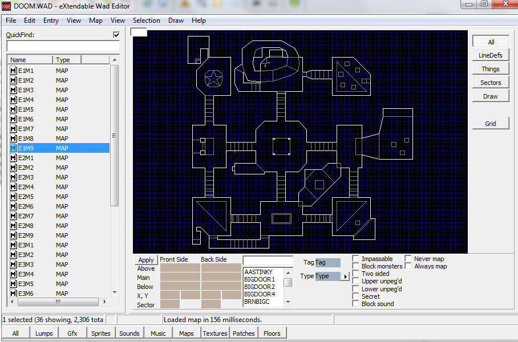
Task: Click the Front Side Main texture swatch
Action: [x=180, y=278]
